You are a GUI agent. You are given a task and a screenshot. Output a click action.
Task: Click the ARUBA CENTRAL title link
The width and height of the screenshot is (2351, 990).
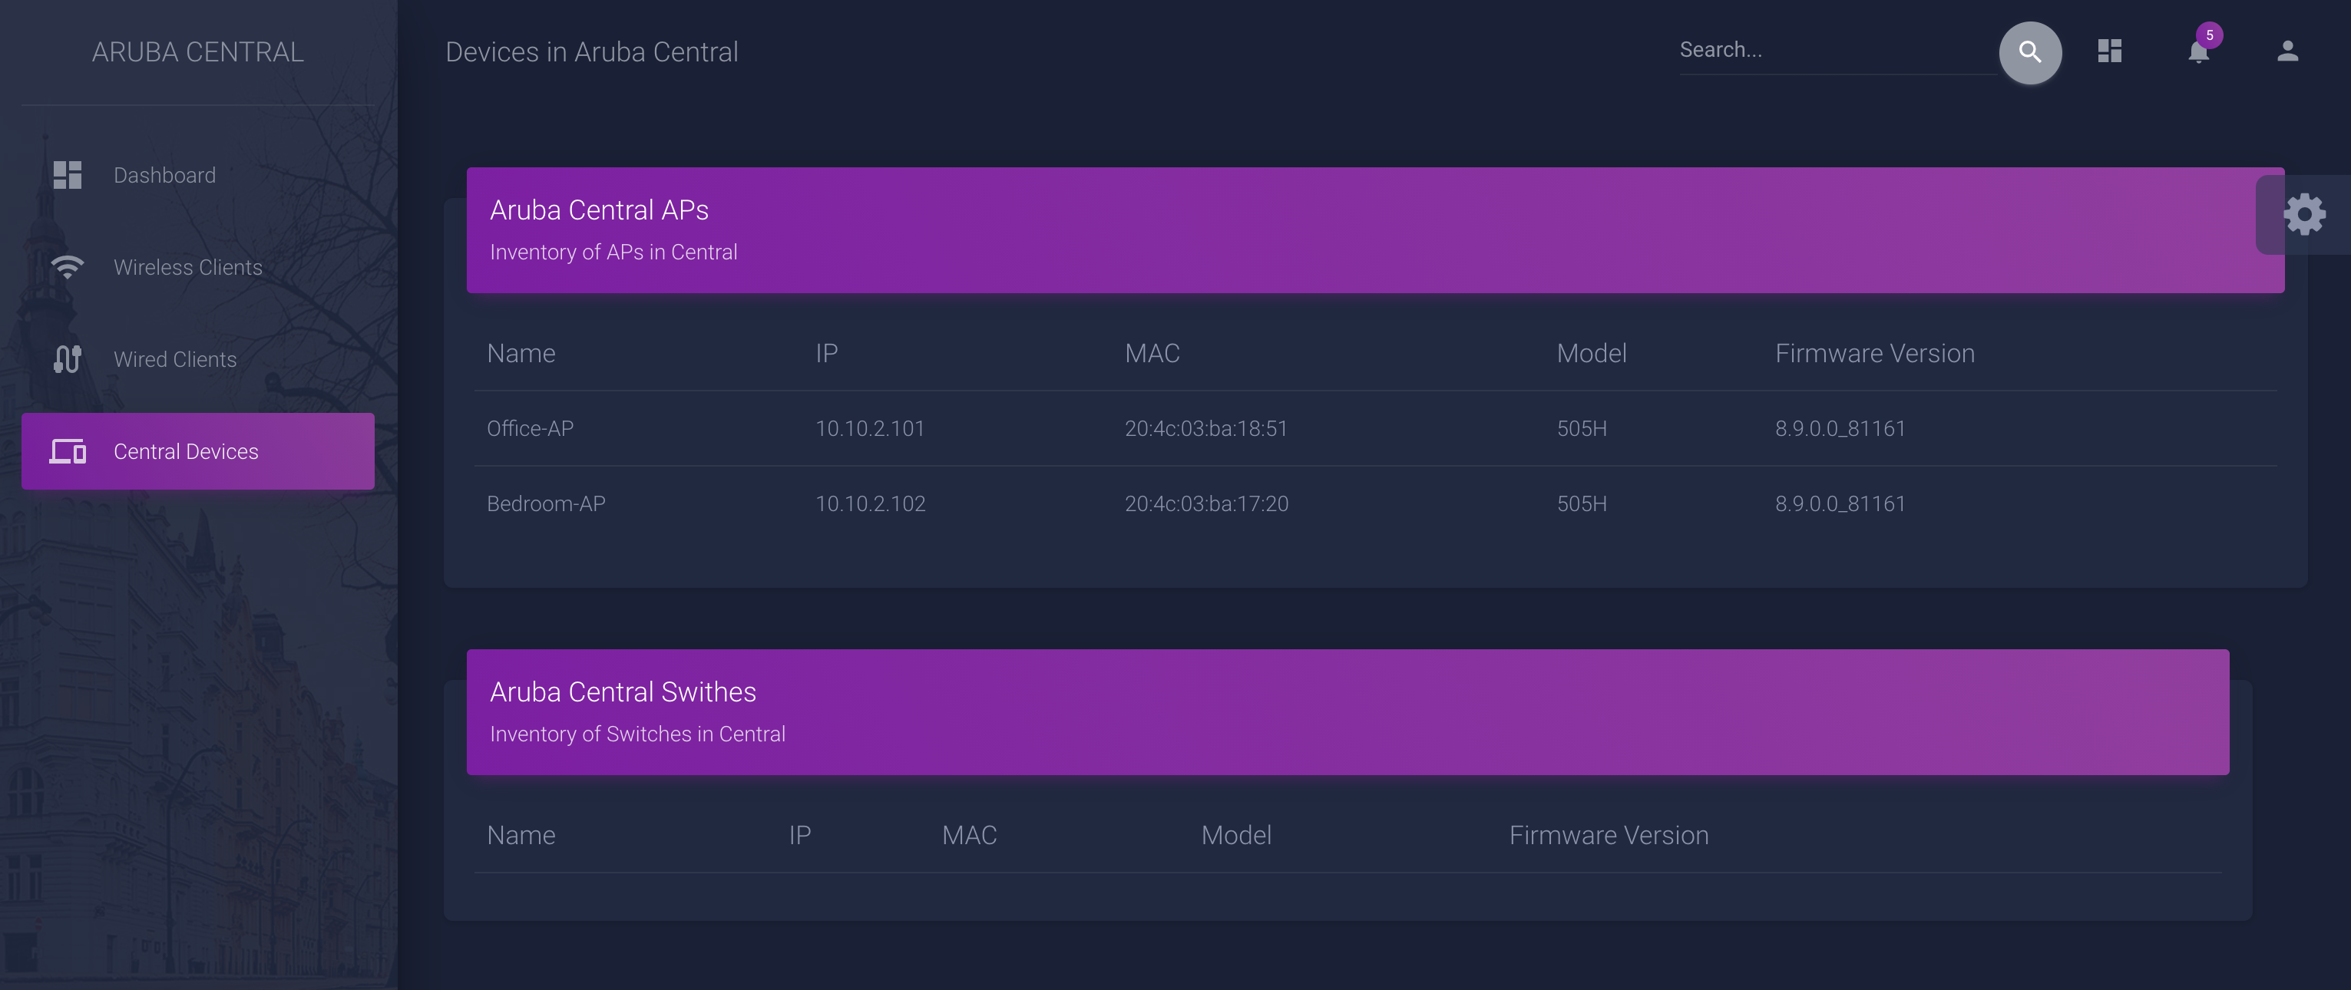[x=197, y=52]
